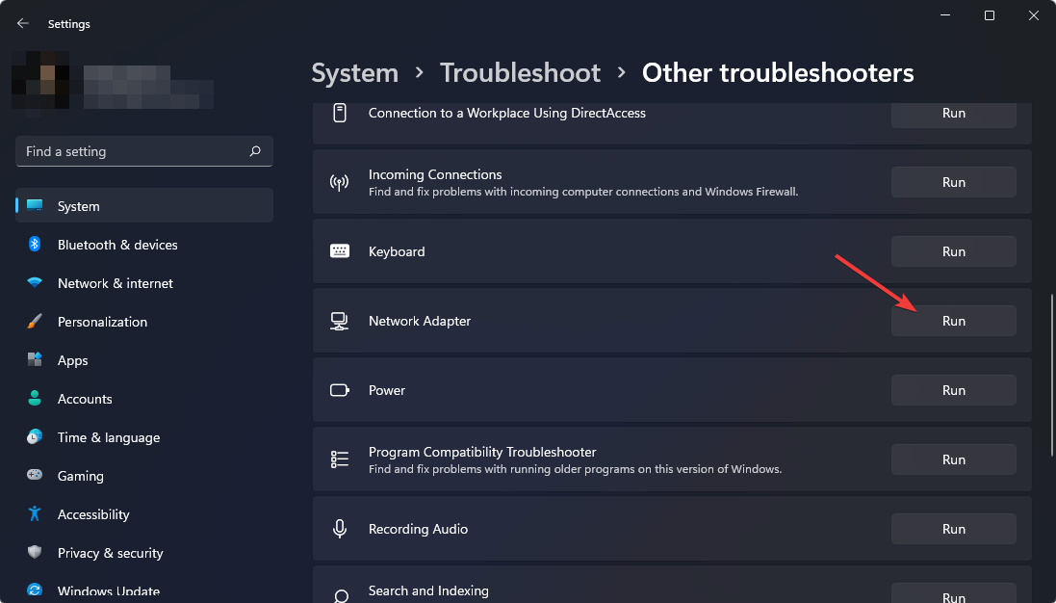Click the Program Compatibility Troubleshooter icon
This screenshot has width=1056, height=603.
339,459
